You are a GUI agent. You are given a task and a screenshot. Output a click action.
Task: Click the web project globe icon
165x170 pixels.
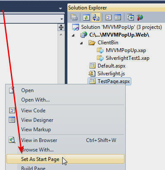tap(84, 35)
